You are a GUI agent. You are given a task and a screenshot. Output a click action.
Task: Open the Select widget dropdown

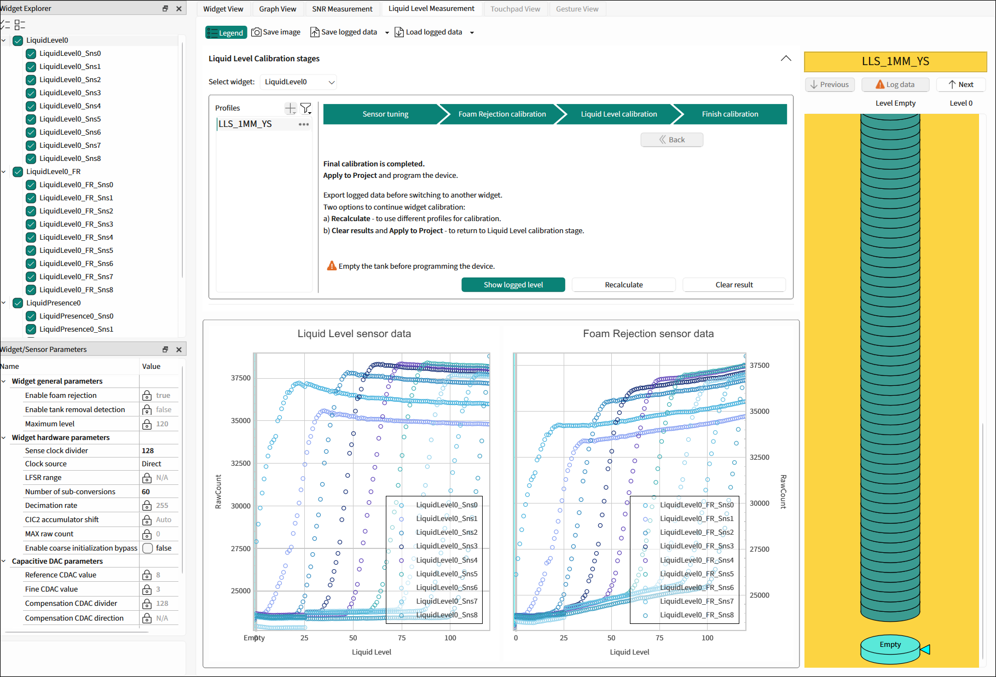tap(299, 82)
